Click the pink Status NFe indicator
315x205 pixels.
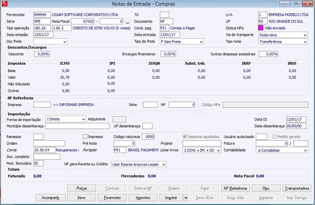pos(261,28)
